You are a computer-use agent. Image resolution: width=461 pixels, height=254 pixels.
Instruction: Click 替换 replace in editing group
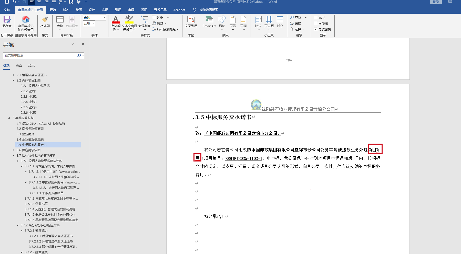(x=296, y=24)
